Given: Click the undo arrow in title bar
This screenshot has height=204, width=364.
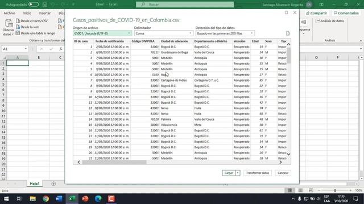Looking at the screenshot, I should tap(53, 5).
